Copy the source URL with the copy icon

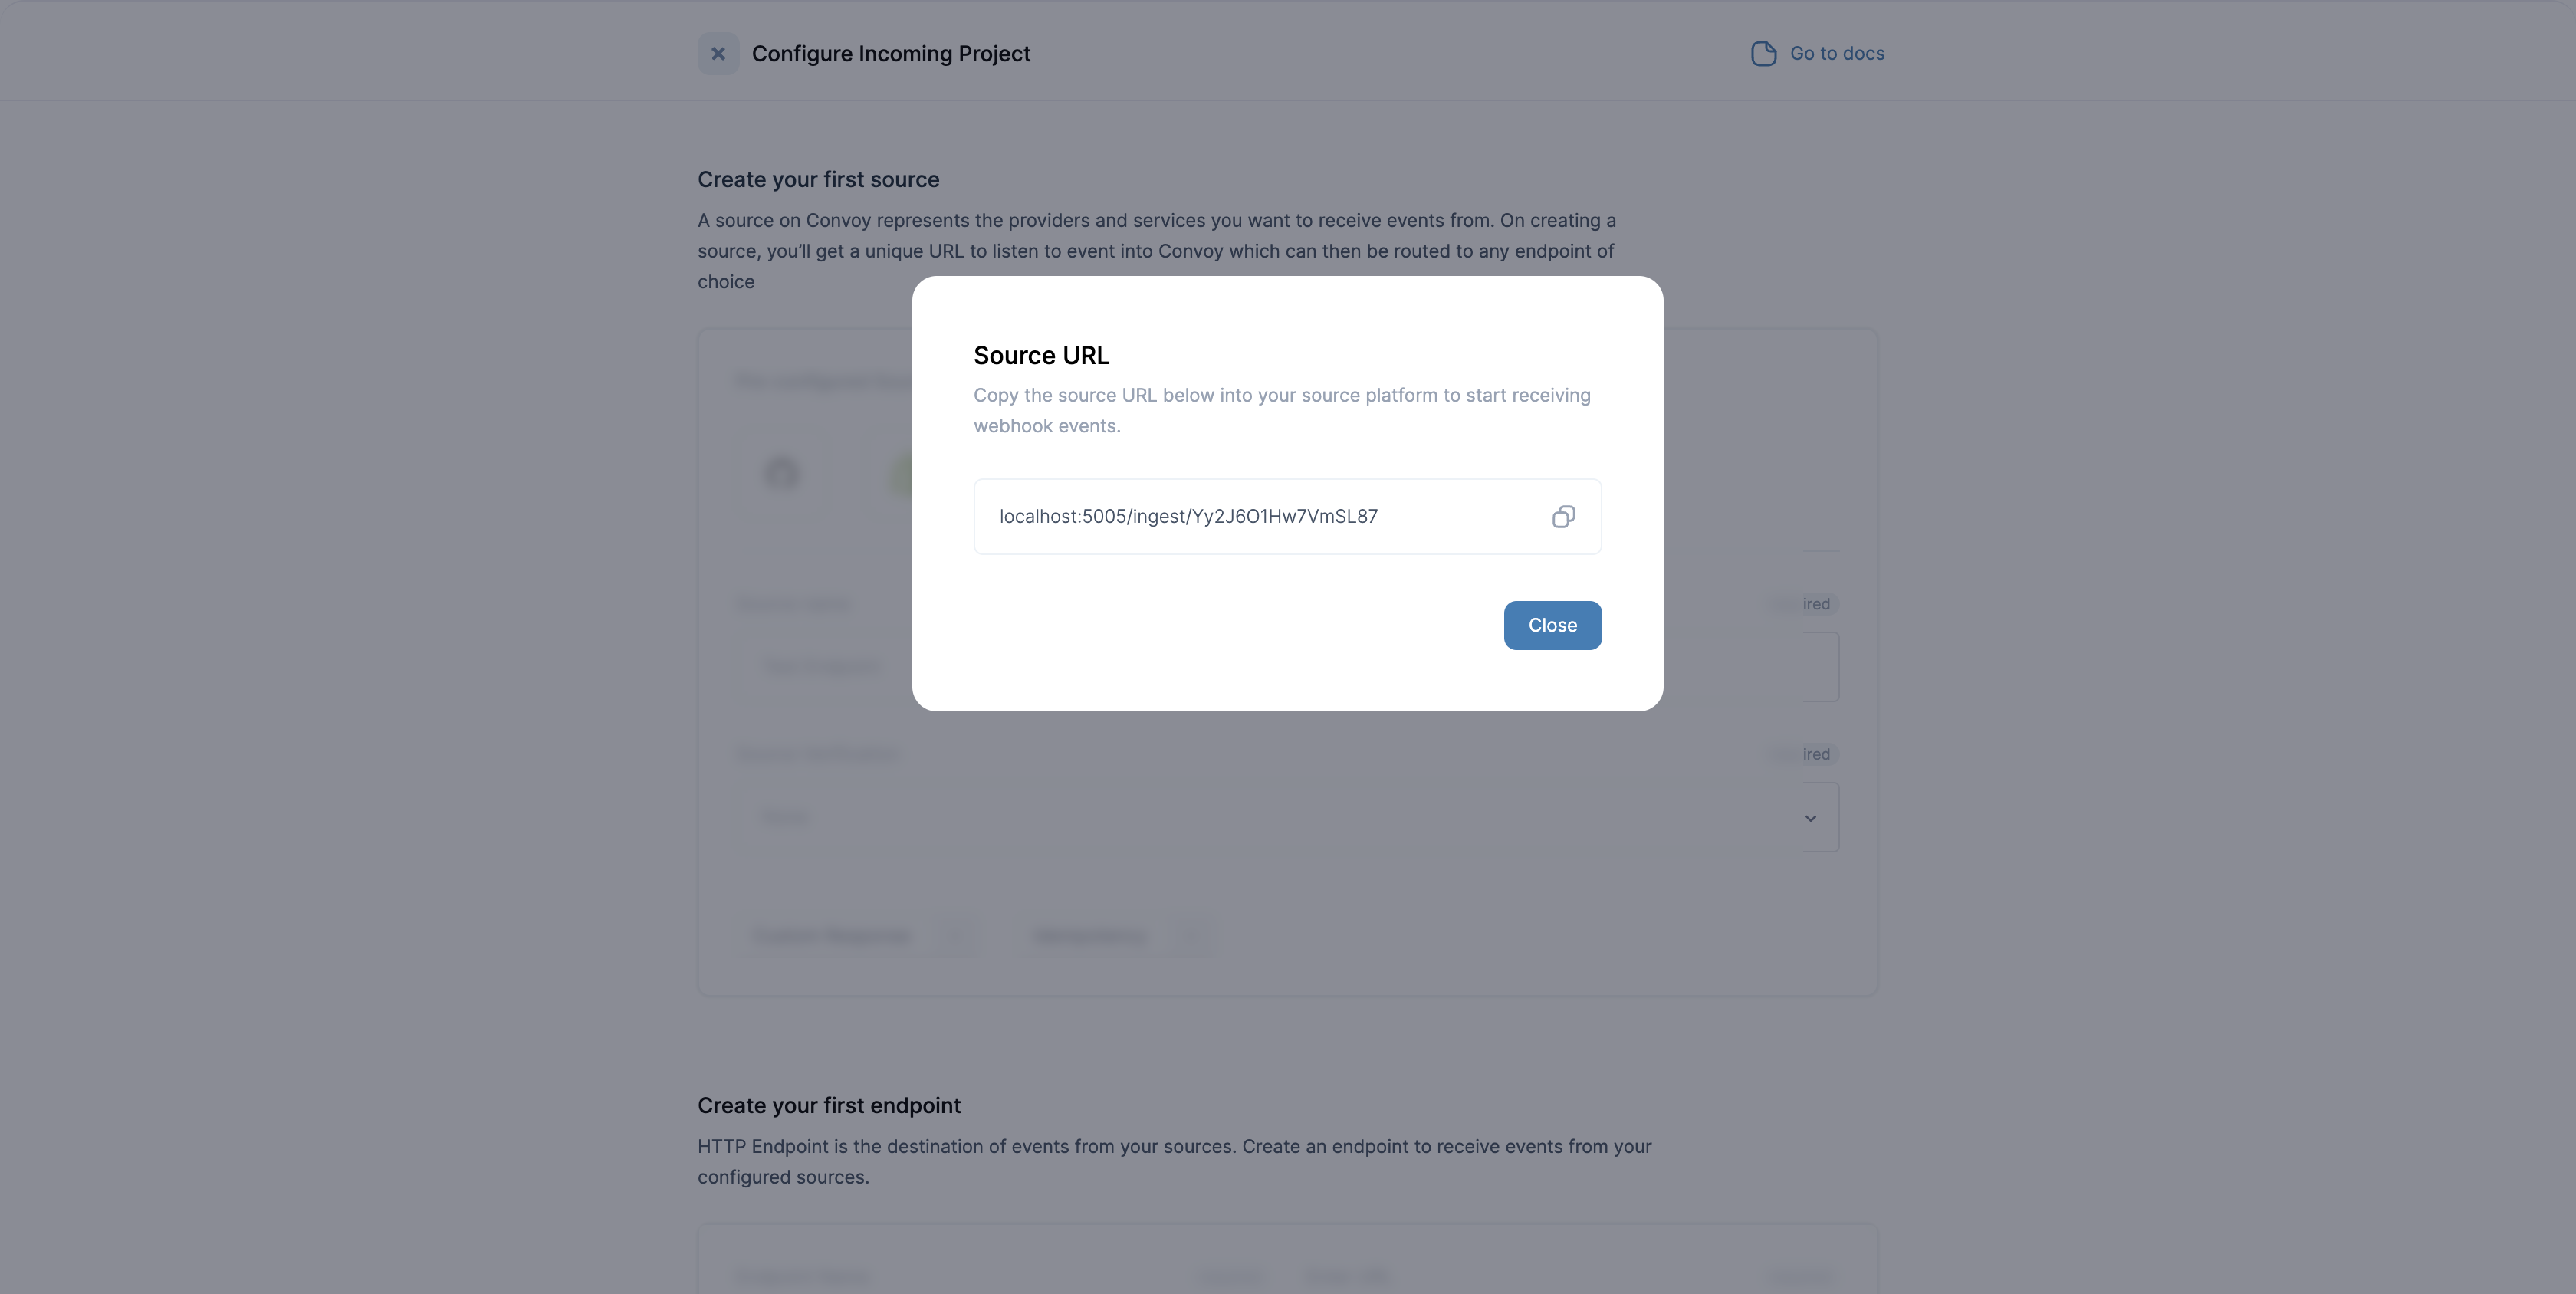point(1563,516)
